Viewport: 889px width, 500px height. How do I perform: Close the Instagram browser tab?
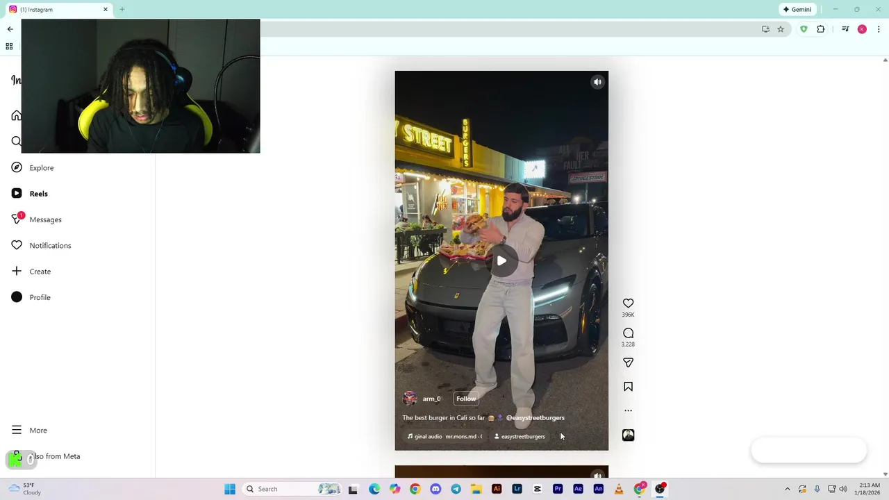pos(106,10)
